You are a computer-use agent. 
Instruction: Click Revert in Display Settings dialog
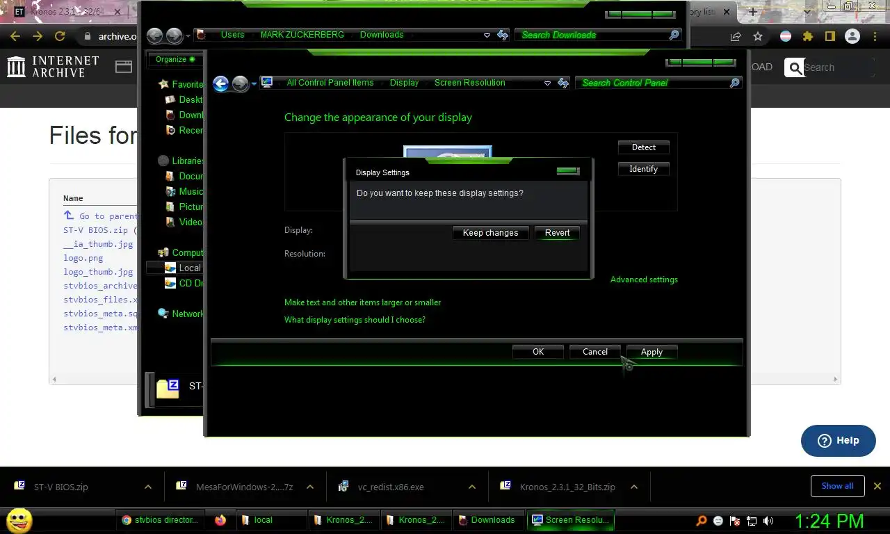coord(557,233)
